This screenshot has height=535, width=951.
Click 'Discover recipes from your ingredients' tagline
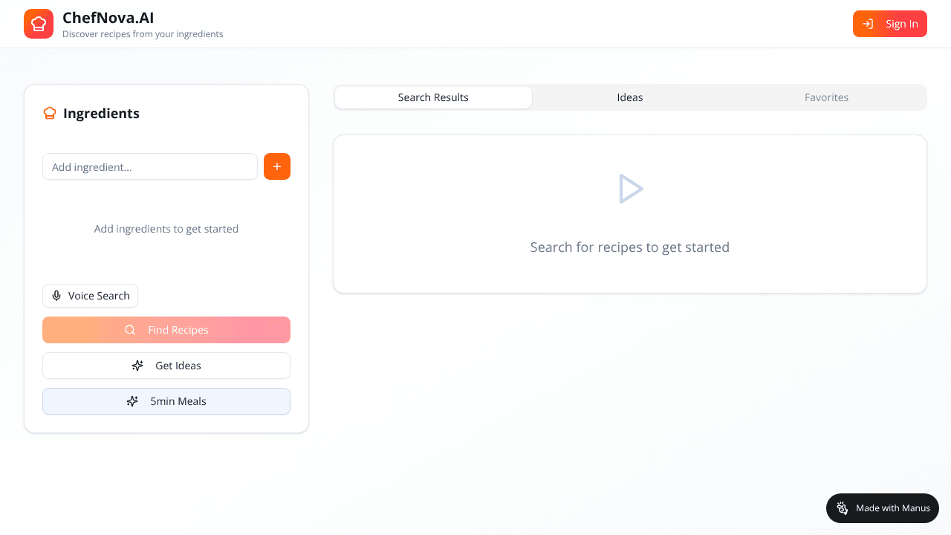143,34
